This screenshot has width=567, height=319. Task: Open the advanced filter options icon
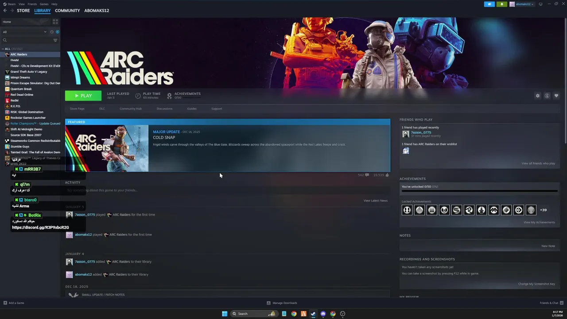point(55,40)
